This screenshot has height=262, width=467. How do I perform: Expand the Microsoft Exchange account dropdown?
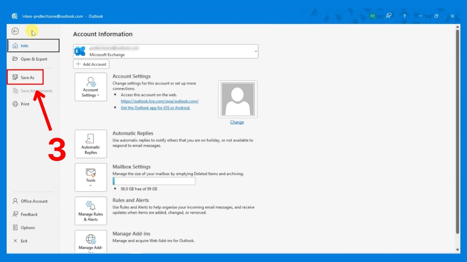pyautogui.click(x=256, y=51)
